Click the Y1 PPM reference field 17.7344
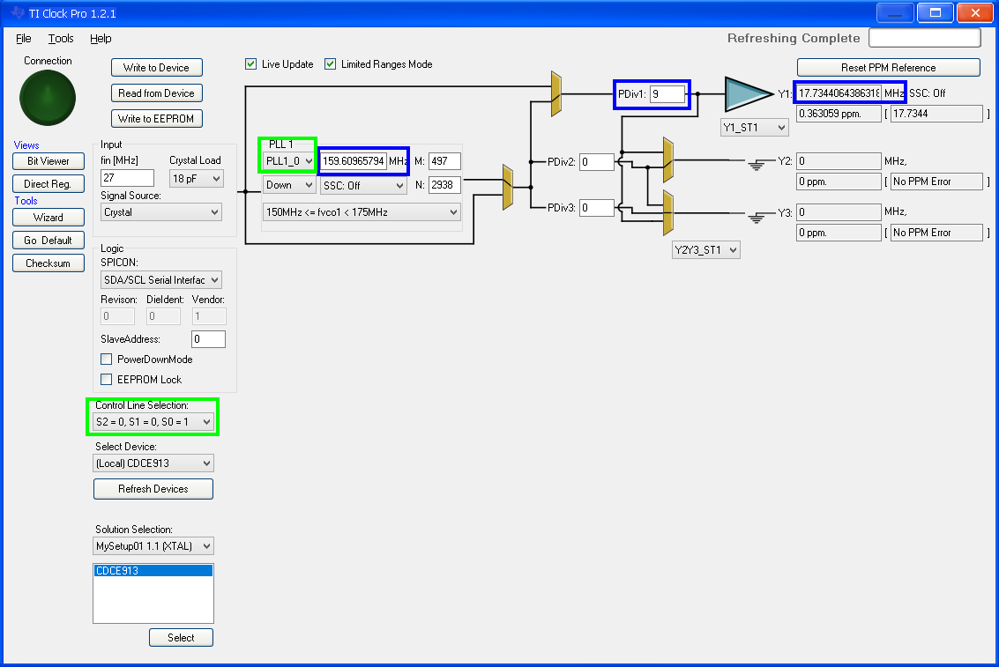 pyautogui.click(x=936, y=114)
